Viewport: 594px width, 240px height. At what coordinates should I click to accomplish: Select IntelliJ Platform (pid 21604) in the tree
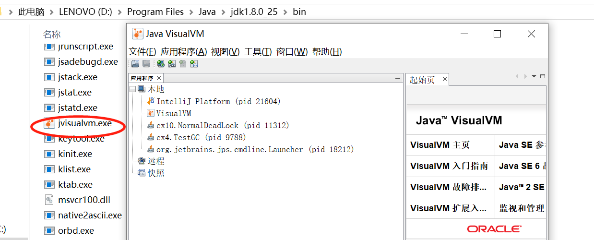214,101
